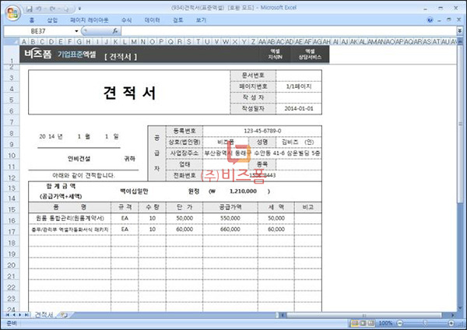Open the 엑셀 지식IN link in the header

276,54
